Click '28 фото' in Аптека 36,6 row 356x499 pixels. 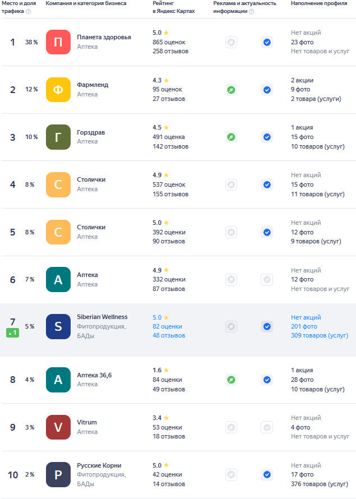[x=302, y=380]
